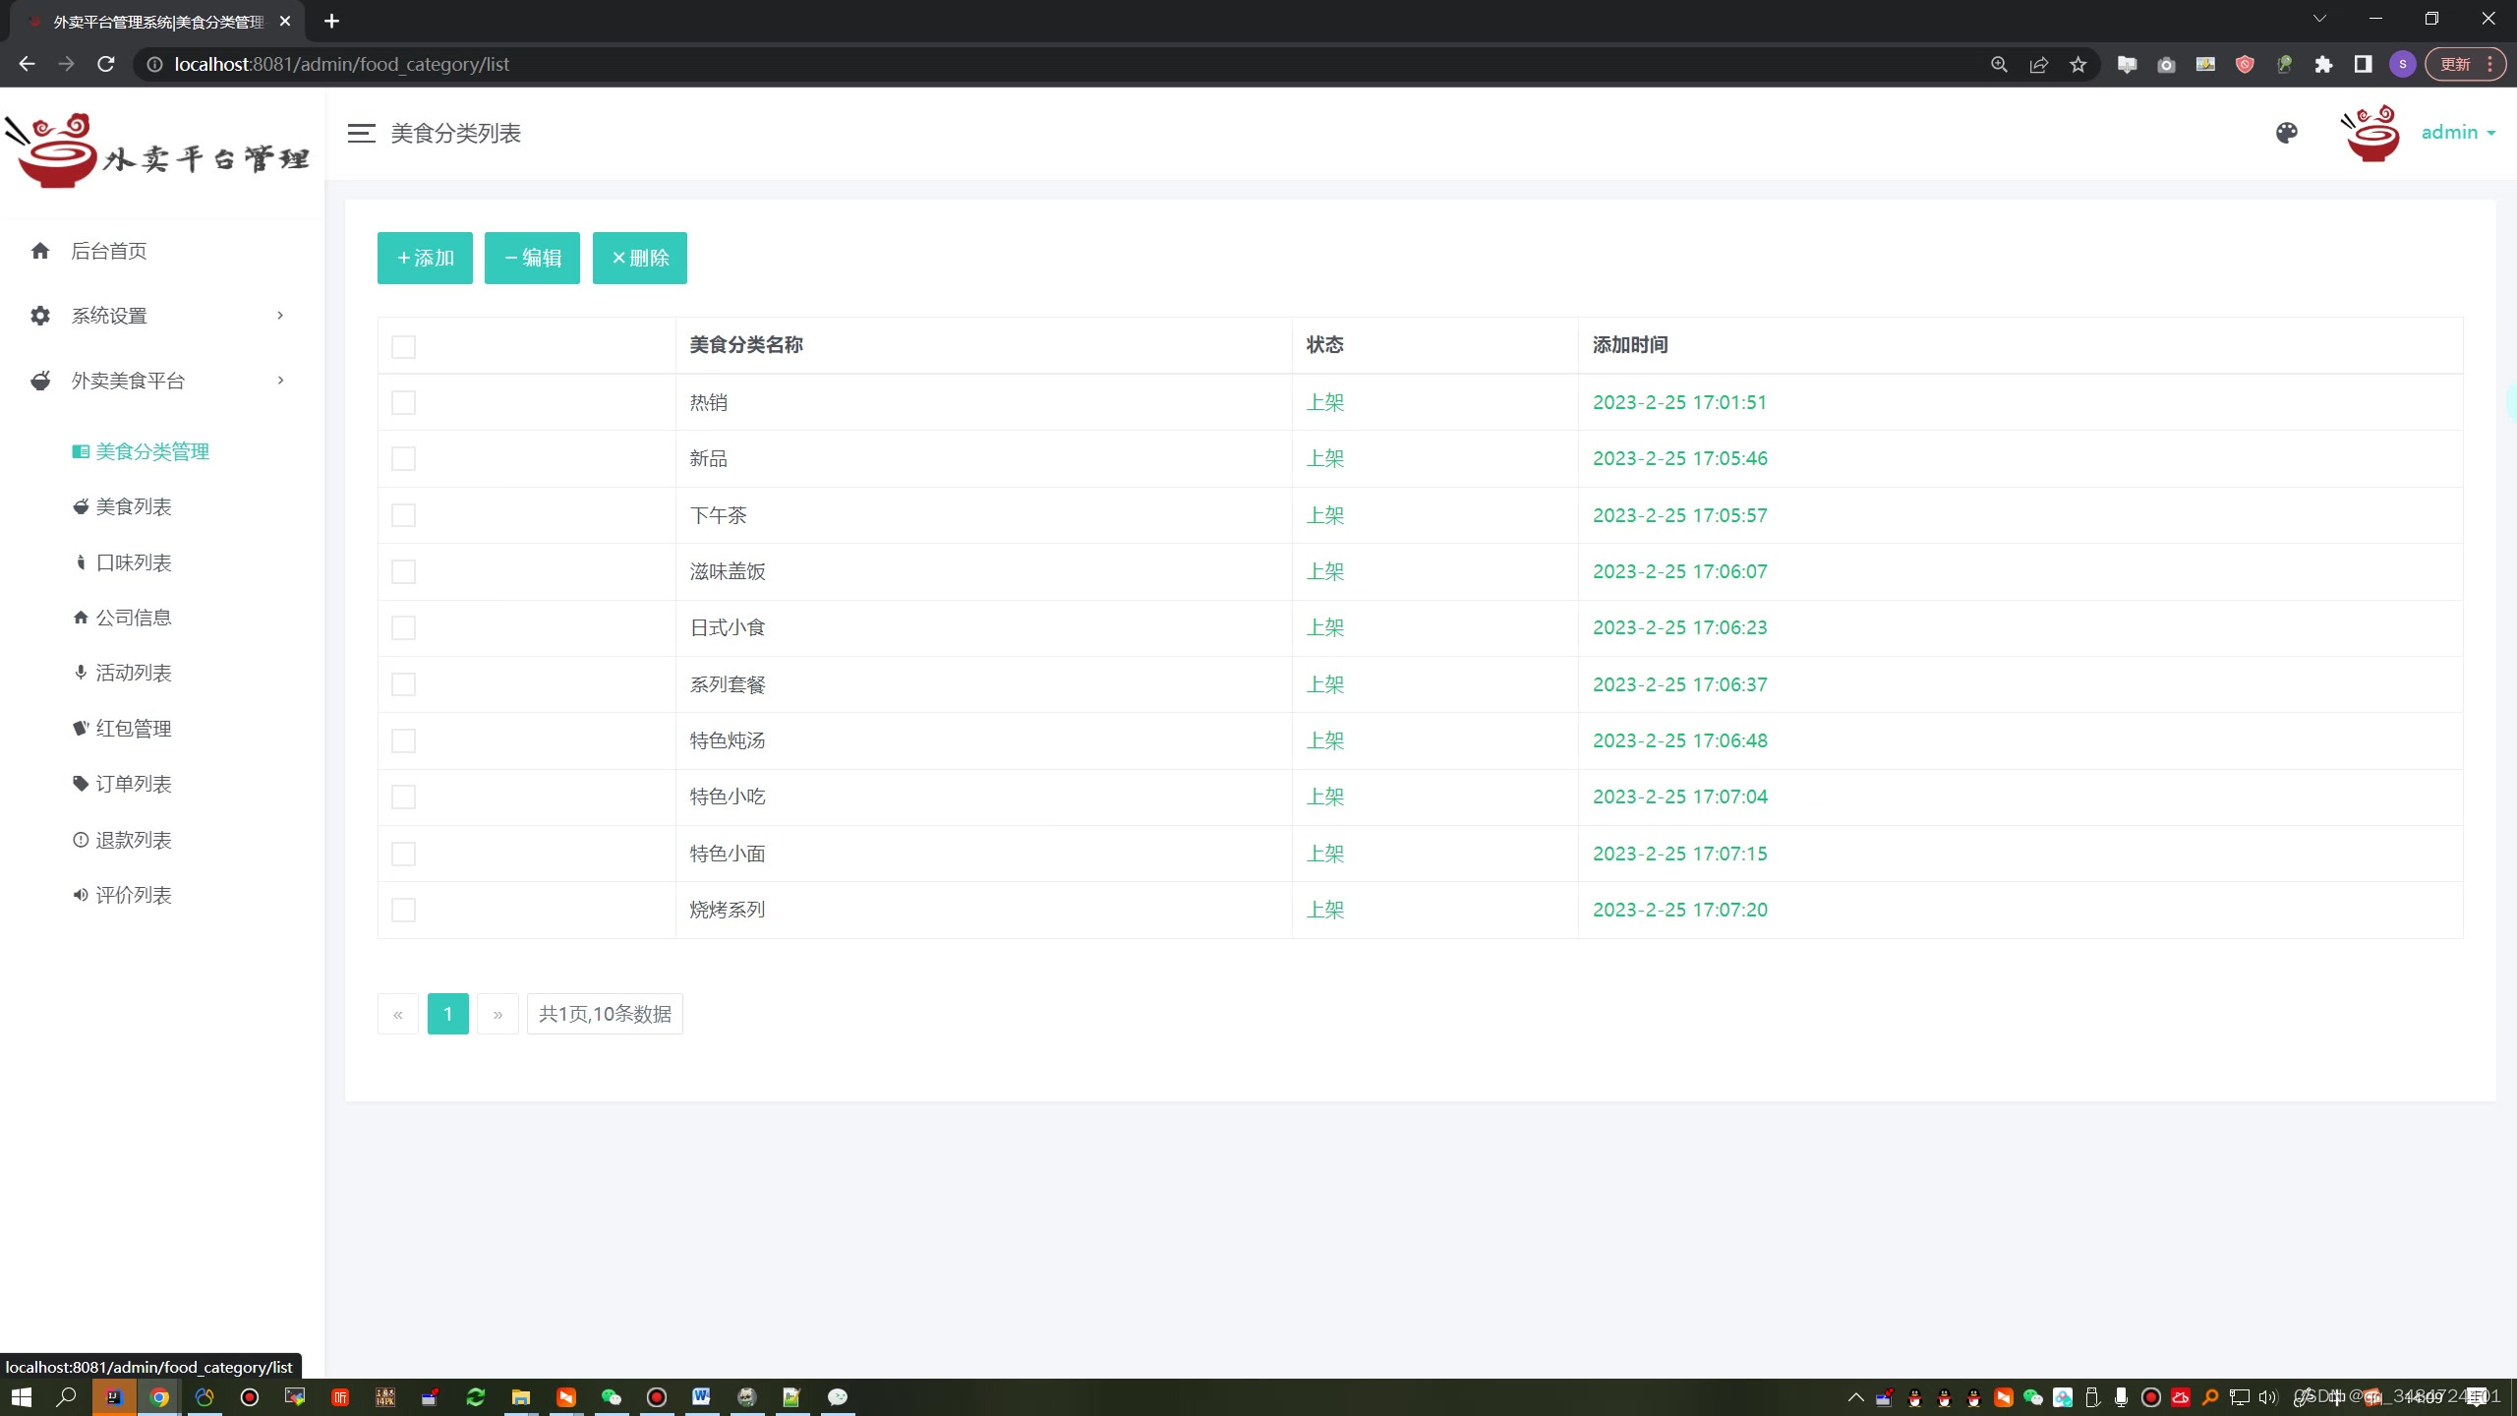Click the bowl icon beside 外卖美食平台

(x=40, y=381)
